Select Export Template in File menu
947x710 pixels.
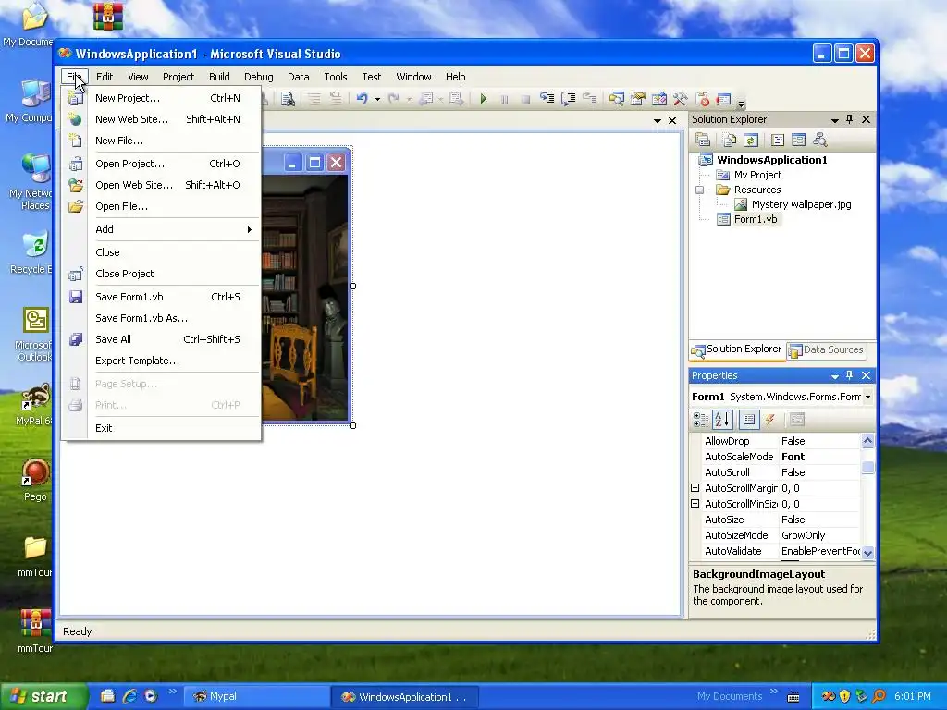pos(161,361)
